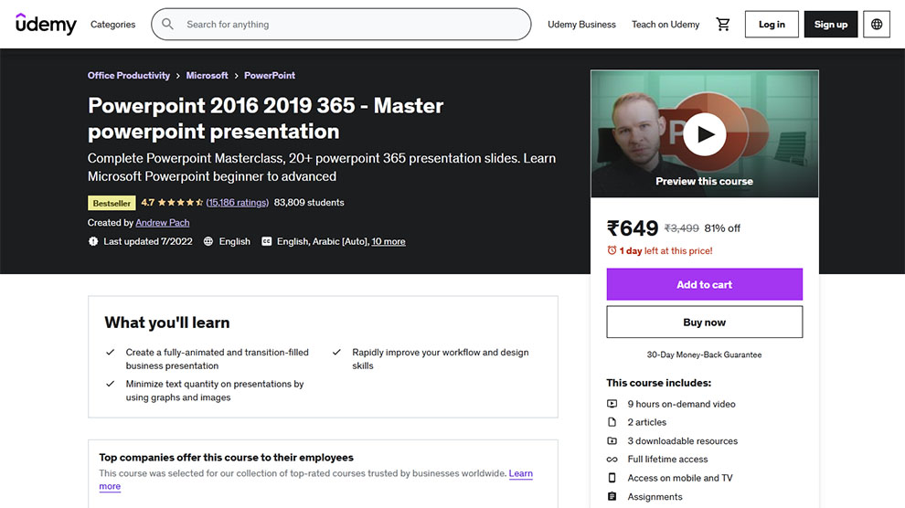This screenshot has width=905, height=508.
Task: Click the Search for anything field
Action: coord(347,25)
